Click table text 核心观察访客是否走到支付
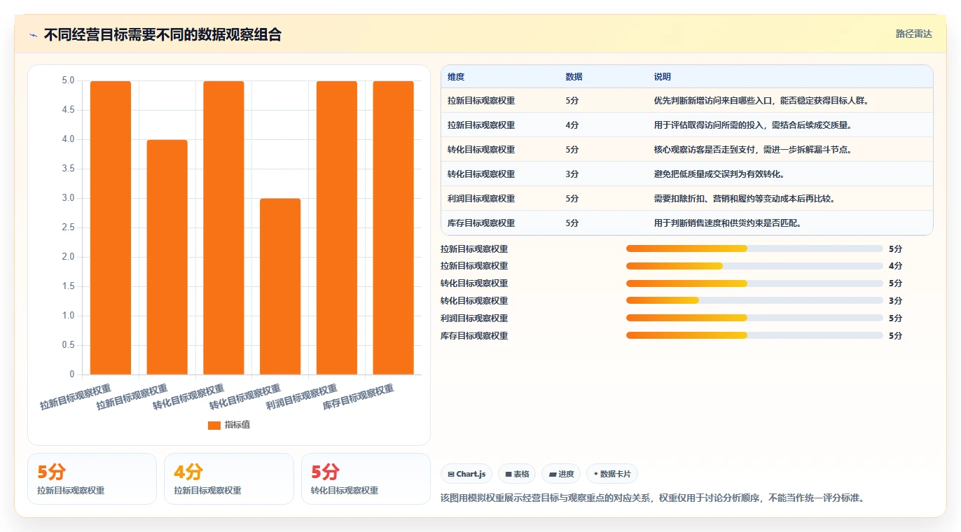The image size is (961, 532). coord(703,150)
